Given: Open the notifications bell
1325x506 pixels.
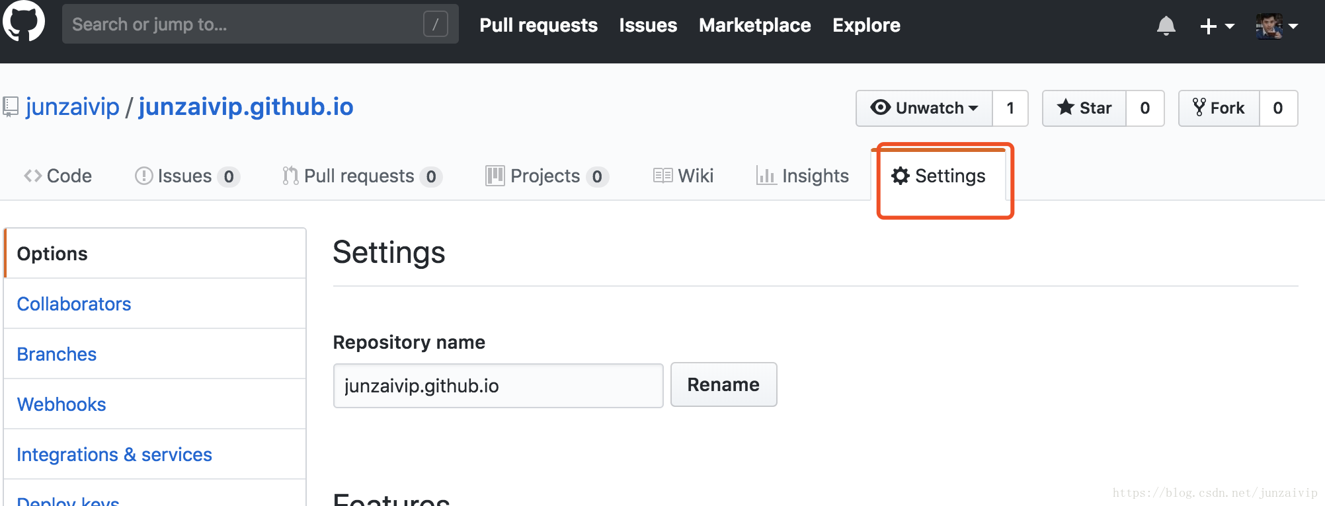Looking at the screenshot, I should (1166, 26).
